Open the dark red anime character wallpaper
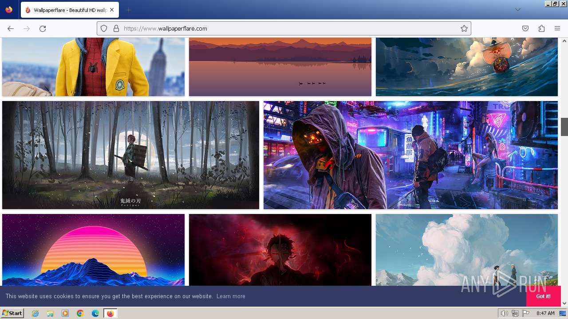The width and height of the screenshot is (568, 319). coord(280,250)
